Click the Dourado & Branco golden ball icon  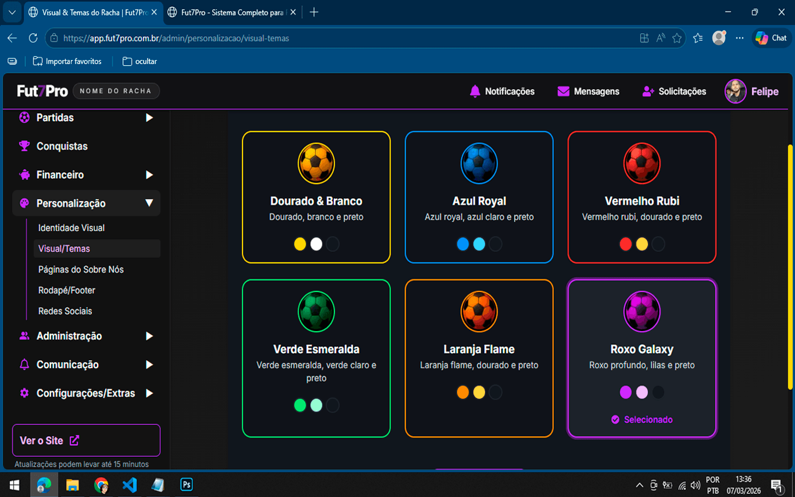coord(316,164)
